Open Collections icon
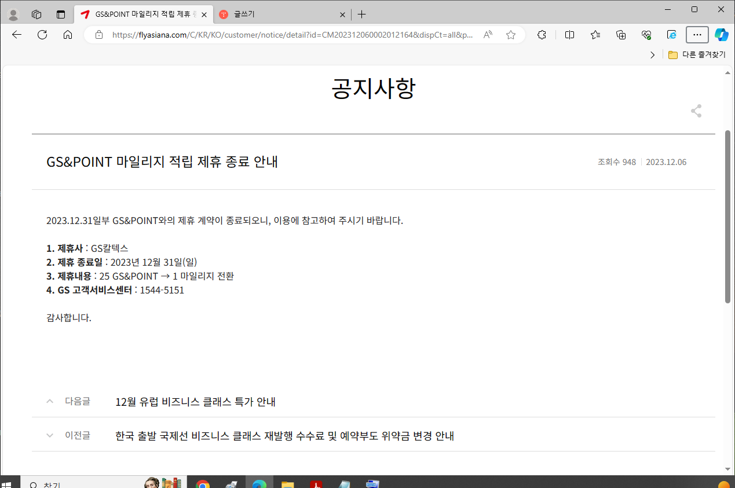Image resolution: width=735 pixels, height=488 pixels. click(621, 35)
